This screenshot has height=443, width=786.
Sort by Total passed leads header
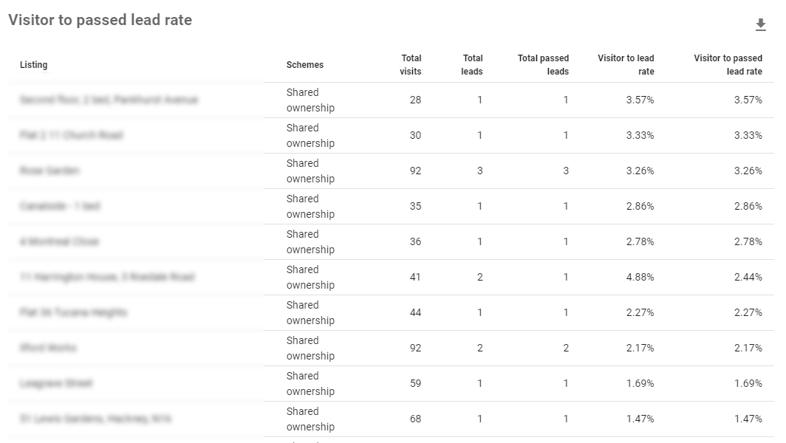point(543,65)
